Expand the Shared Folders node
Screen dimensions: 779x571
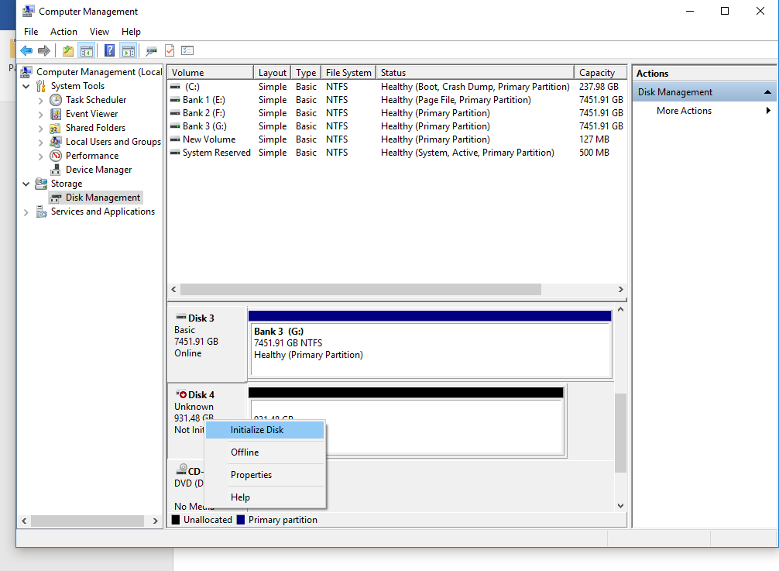click(41, 128)
